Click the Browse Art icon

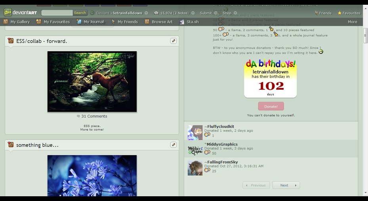(147, 22)
